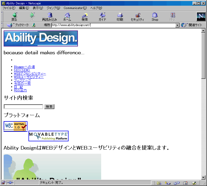Open the ファイル(F) menu

tap(9, 8)
